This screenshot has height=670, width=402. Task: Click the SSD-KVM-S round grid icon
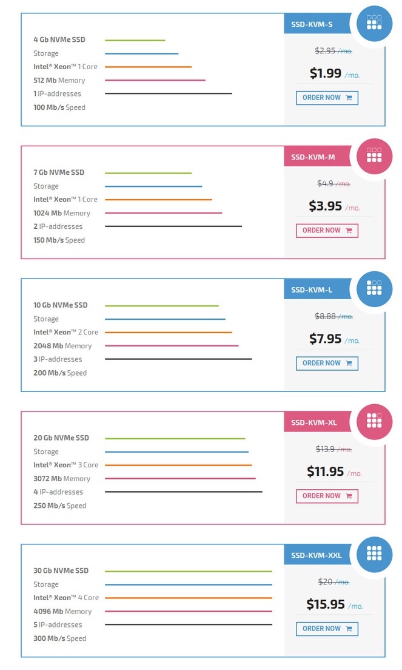point(374,24)
